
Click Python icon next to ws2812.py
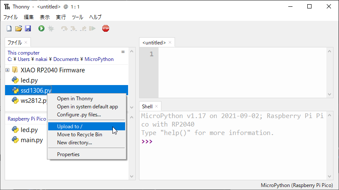tap(15, 100)
